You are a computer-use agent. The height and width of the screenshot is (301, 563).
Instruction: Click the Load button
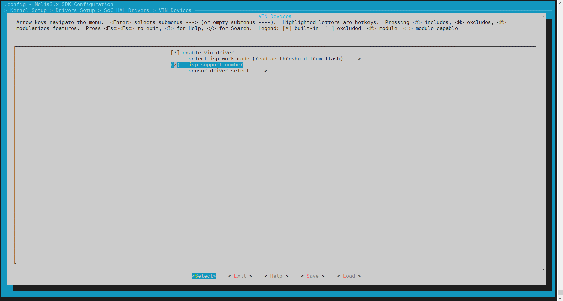[349, 276]
